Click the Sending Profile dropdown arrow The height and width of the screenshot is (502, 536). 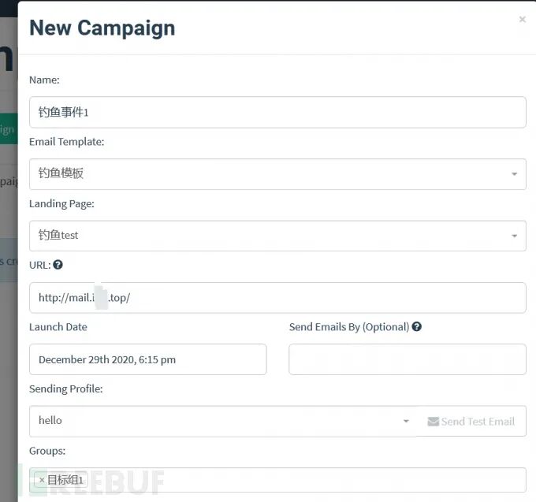click(406, 421)
